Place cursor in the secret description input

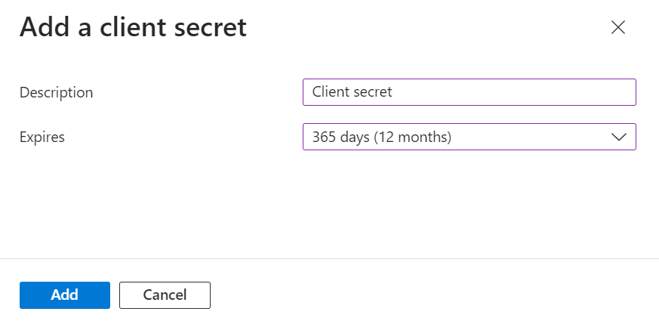(469, 92)
